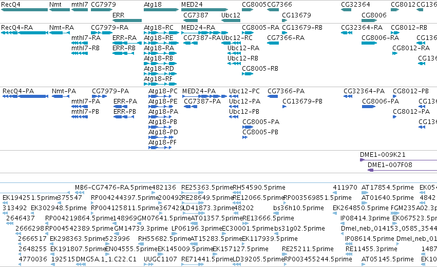This screenshot has width=437, height=267.
Task: Select the Atg18-RE transcript label
Action: pos(159,38)
